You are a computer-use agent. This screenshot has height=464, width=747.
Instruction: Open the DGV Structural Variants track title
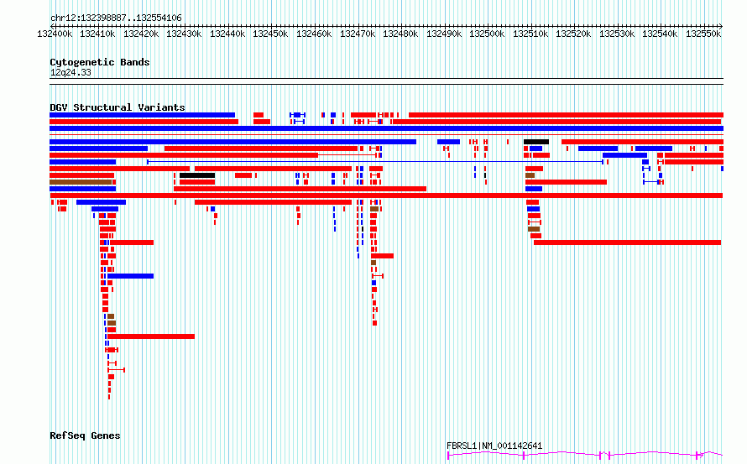click(x=118, y=107)
